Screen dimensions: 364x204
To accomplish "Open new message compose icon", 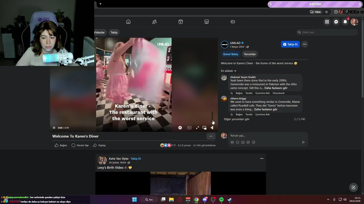I will [353, 187].
